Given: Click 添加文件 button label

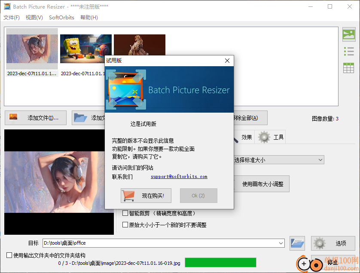Looking at the screenshot, I should click(43, 118).
